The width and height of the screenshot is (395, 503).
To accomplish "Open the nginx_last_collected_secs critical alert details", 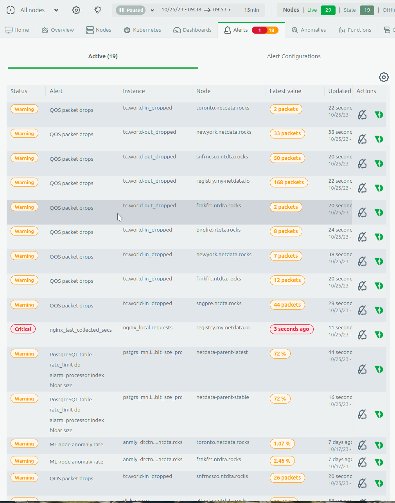I will tap(81, 330).
